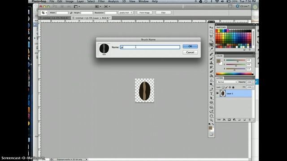This screenshot has width=287, height=161.
Task: Select the Crop tool in toolbox
Action: (x=211, y=45)
